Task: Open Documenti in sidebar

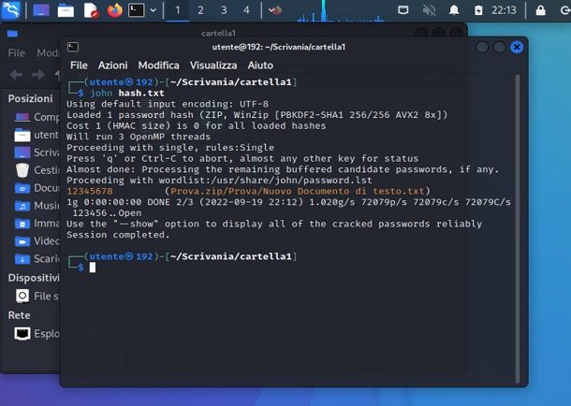Action: coord(37,188)
